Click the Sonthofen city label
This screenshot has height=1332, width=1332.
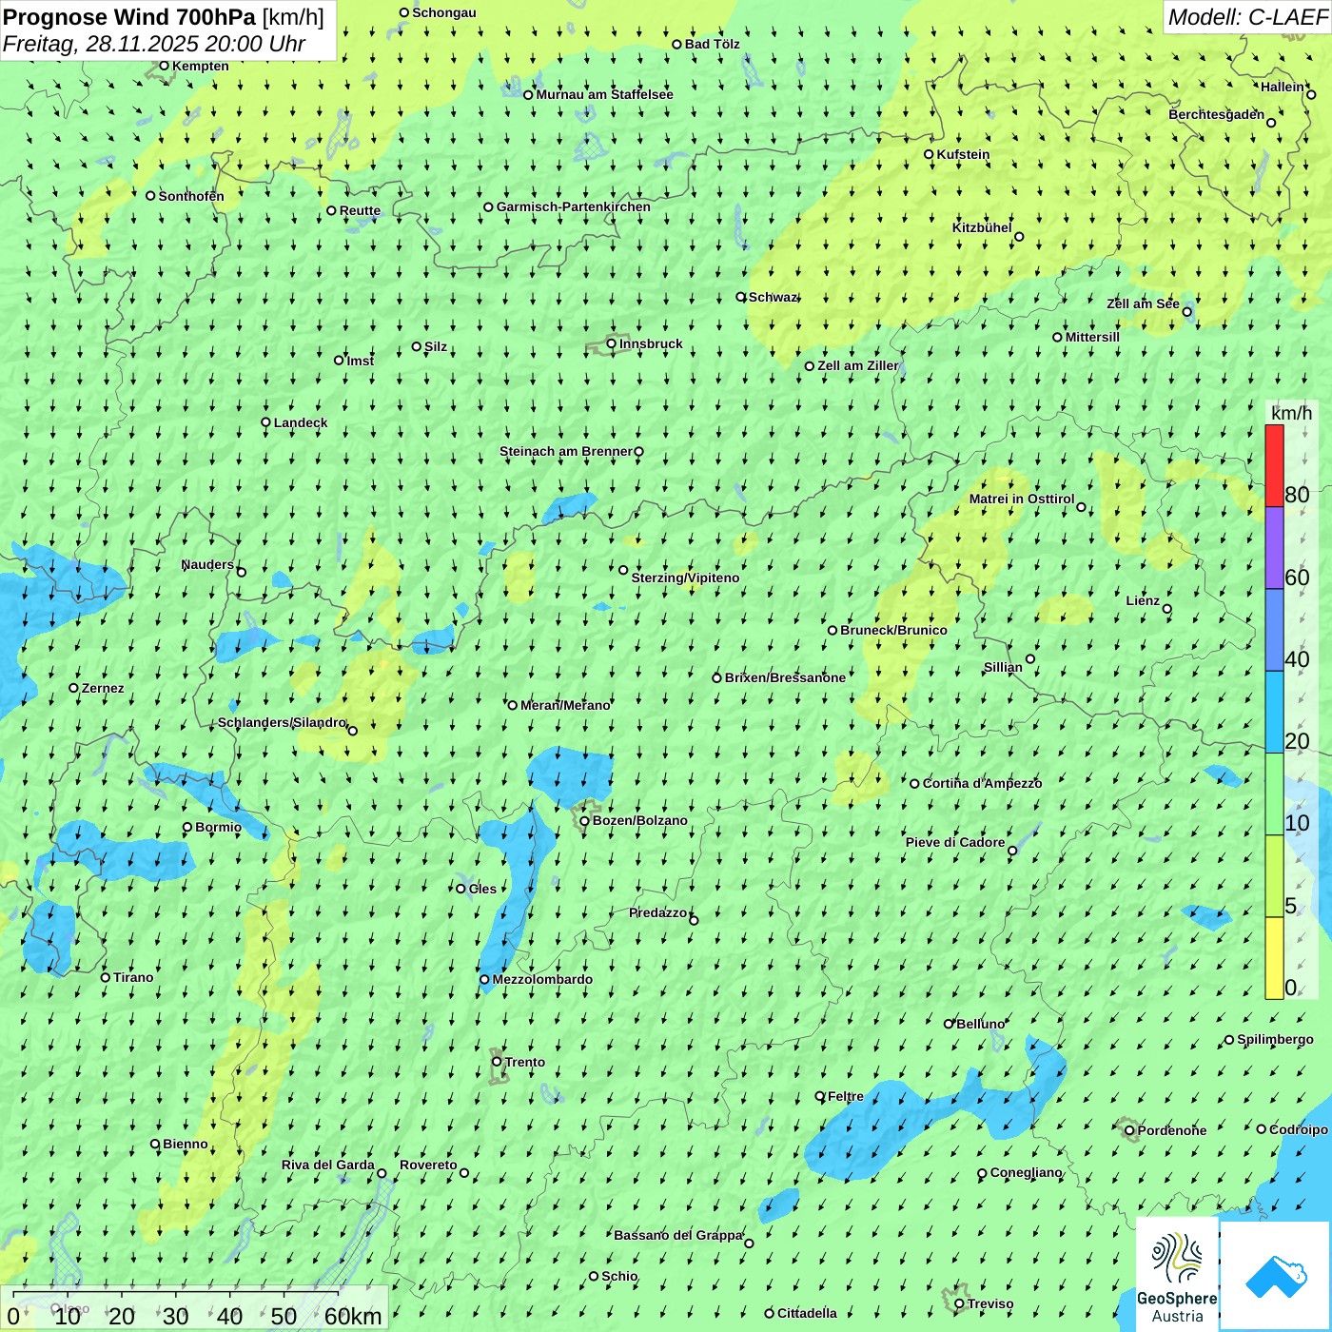[x=191, y=196]
